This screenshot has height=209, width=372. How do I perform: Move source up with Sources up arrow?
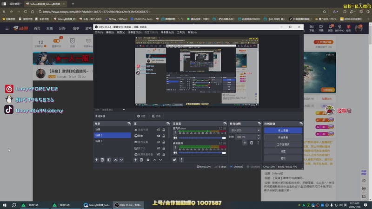(155, 160)
